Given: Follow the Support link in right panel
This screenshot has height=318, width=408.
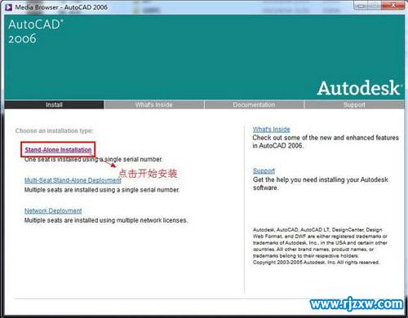Looking at the screenshot, I should point(264,171).
